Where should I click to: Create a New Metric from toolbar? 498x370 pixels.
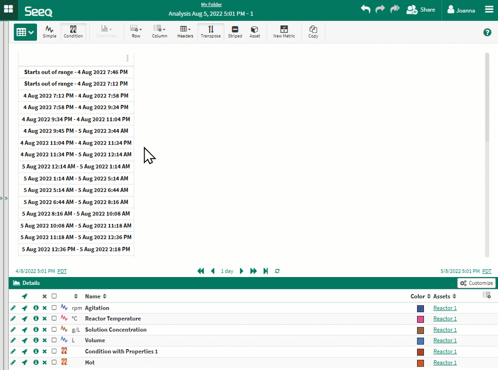[x=284, y=32]
